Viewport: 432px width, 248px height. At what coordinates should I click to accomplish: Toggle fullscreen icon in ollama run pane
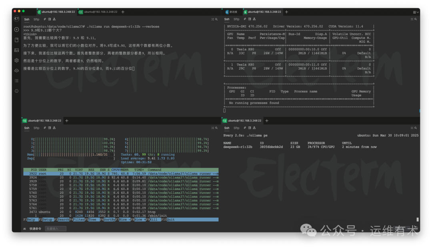[213, 19]
